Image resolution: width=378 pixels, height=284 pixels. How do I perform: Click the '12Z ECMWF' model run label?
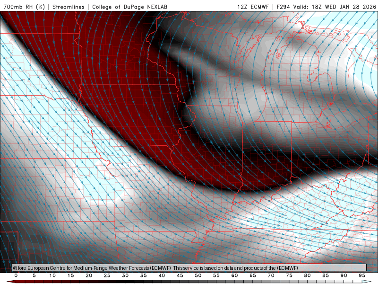click(253, 7)
